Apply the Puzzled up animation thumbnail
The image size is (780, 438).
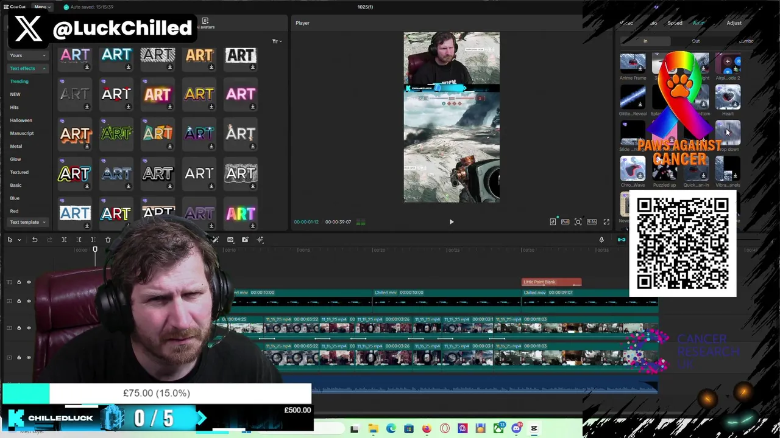click(x=664, y=169)
